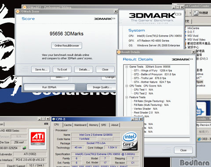
Task: Switch to the About tab in CPU-Z
Action: (115, 125)
